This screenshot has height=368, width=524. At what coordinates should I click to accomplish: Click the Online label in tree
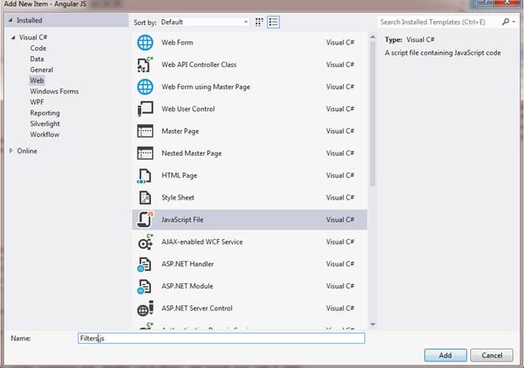pos(27,151)
